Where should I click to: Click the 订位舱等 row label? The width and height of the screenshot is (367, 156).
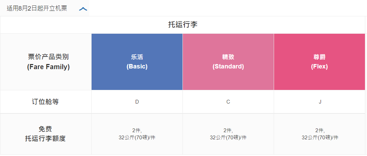[45, 102]
